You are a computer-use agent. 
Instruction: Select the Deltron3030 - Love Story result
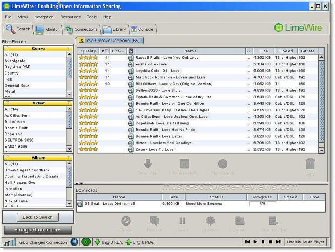(x=198, y=91)
